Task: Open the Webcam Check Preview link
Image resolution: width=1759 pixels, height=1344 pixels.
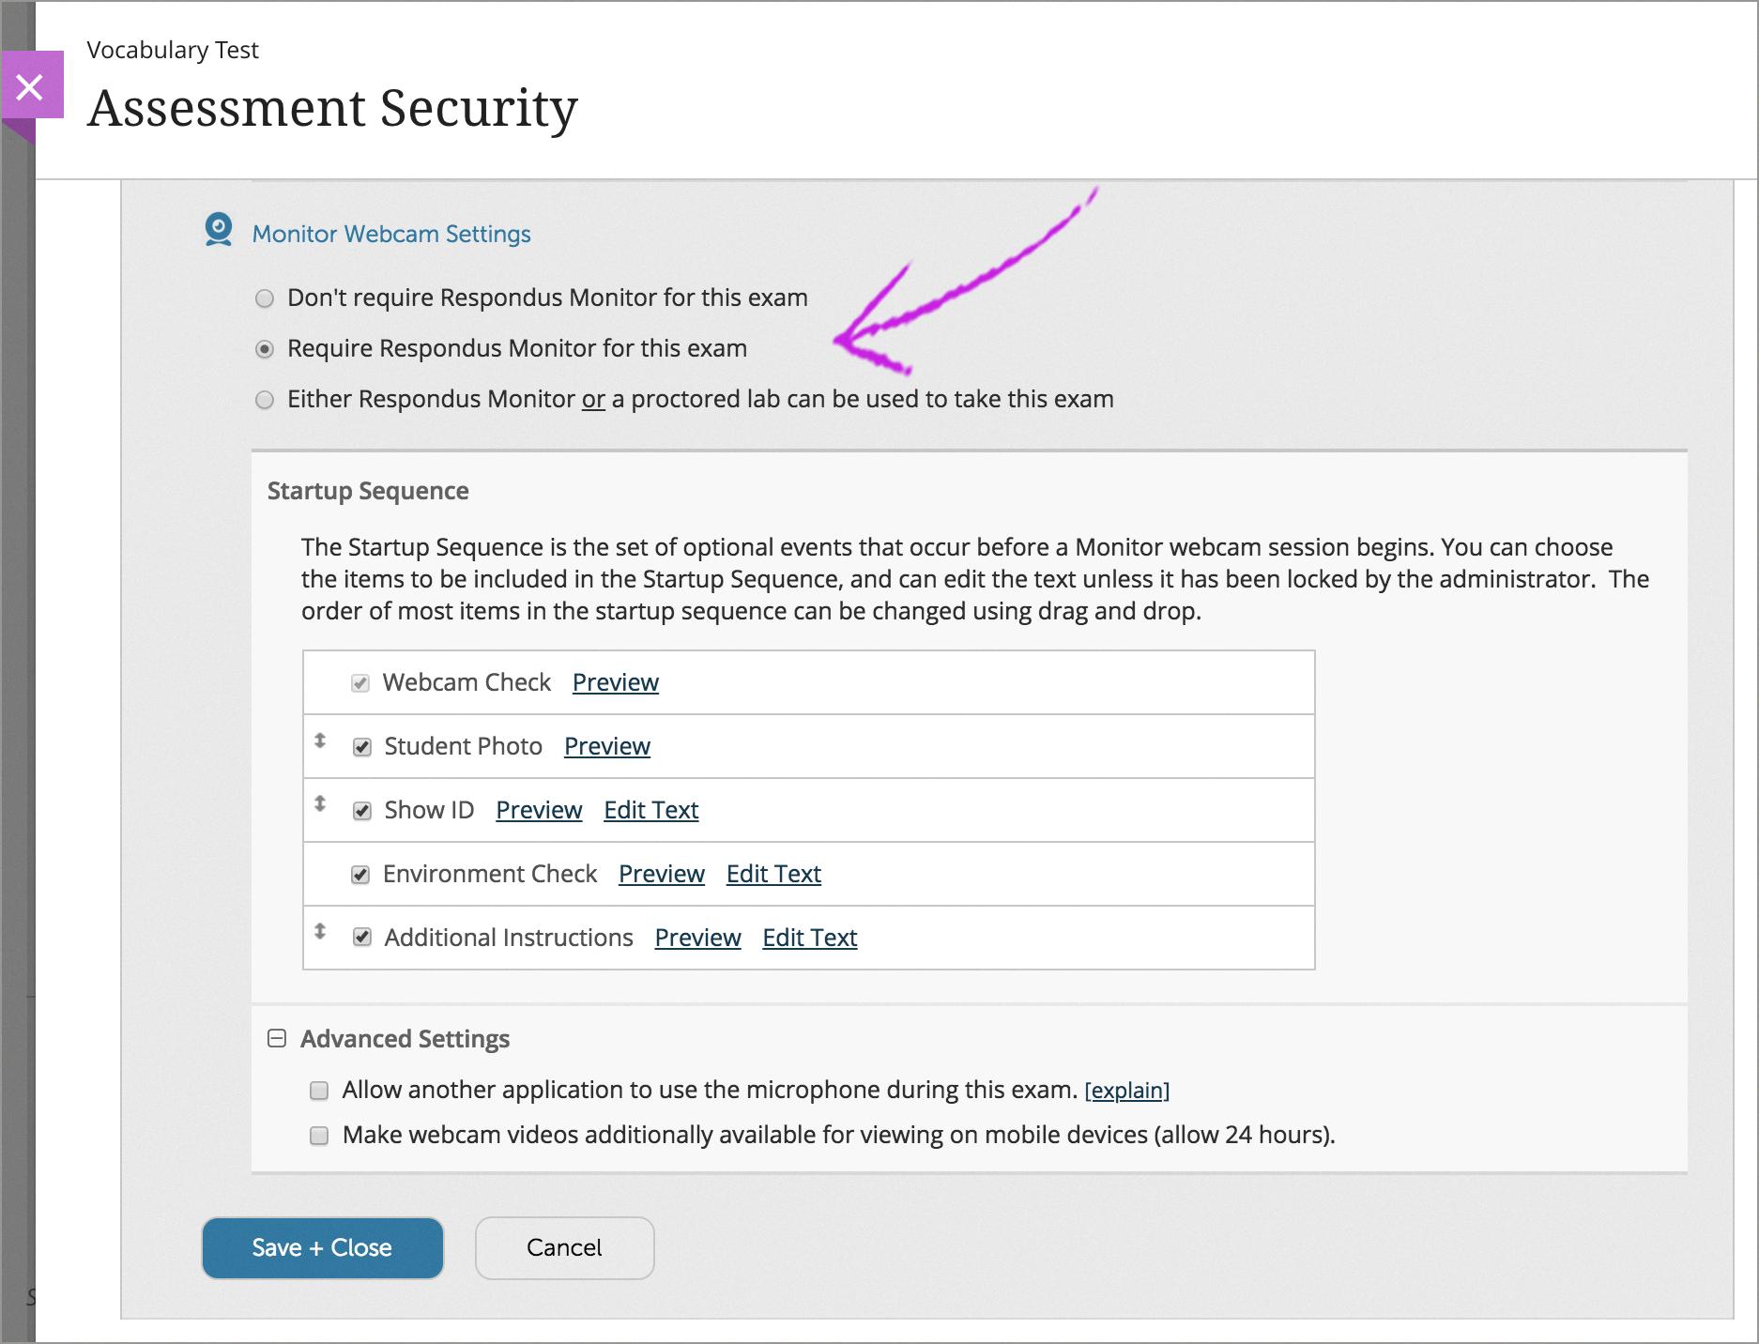Action: point(615,682)
